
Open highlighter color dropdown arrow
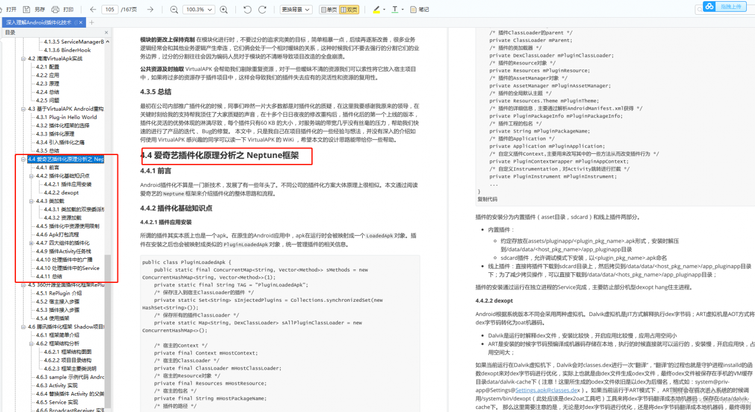click(x=385, y=9)
